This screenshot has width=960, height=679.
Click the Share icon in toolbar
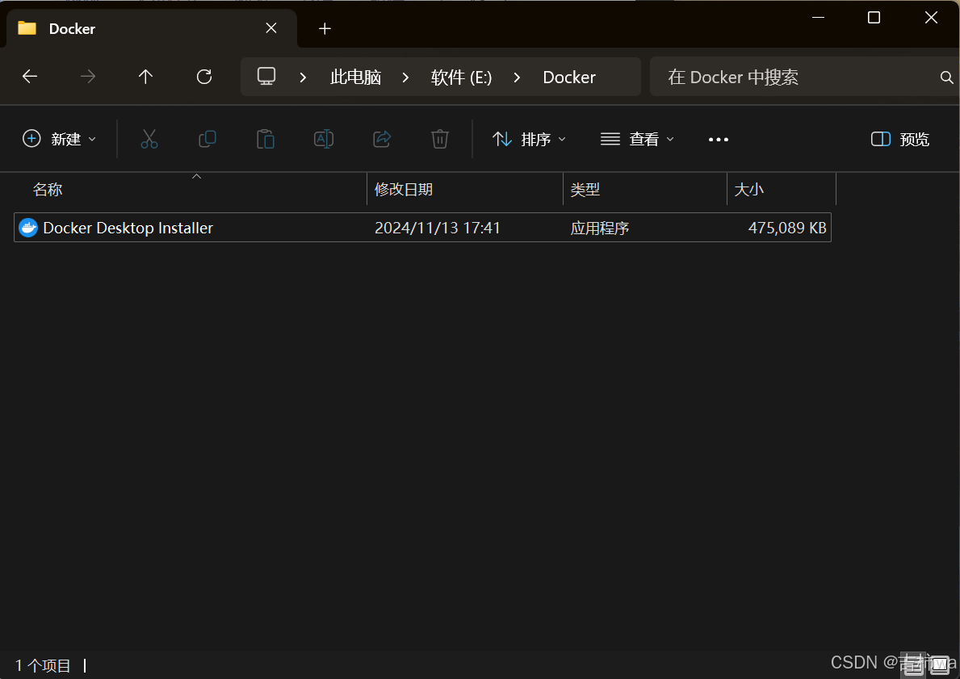tap(382, 139)
